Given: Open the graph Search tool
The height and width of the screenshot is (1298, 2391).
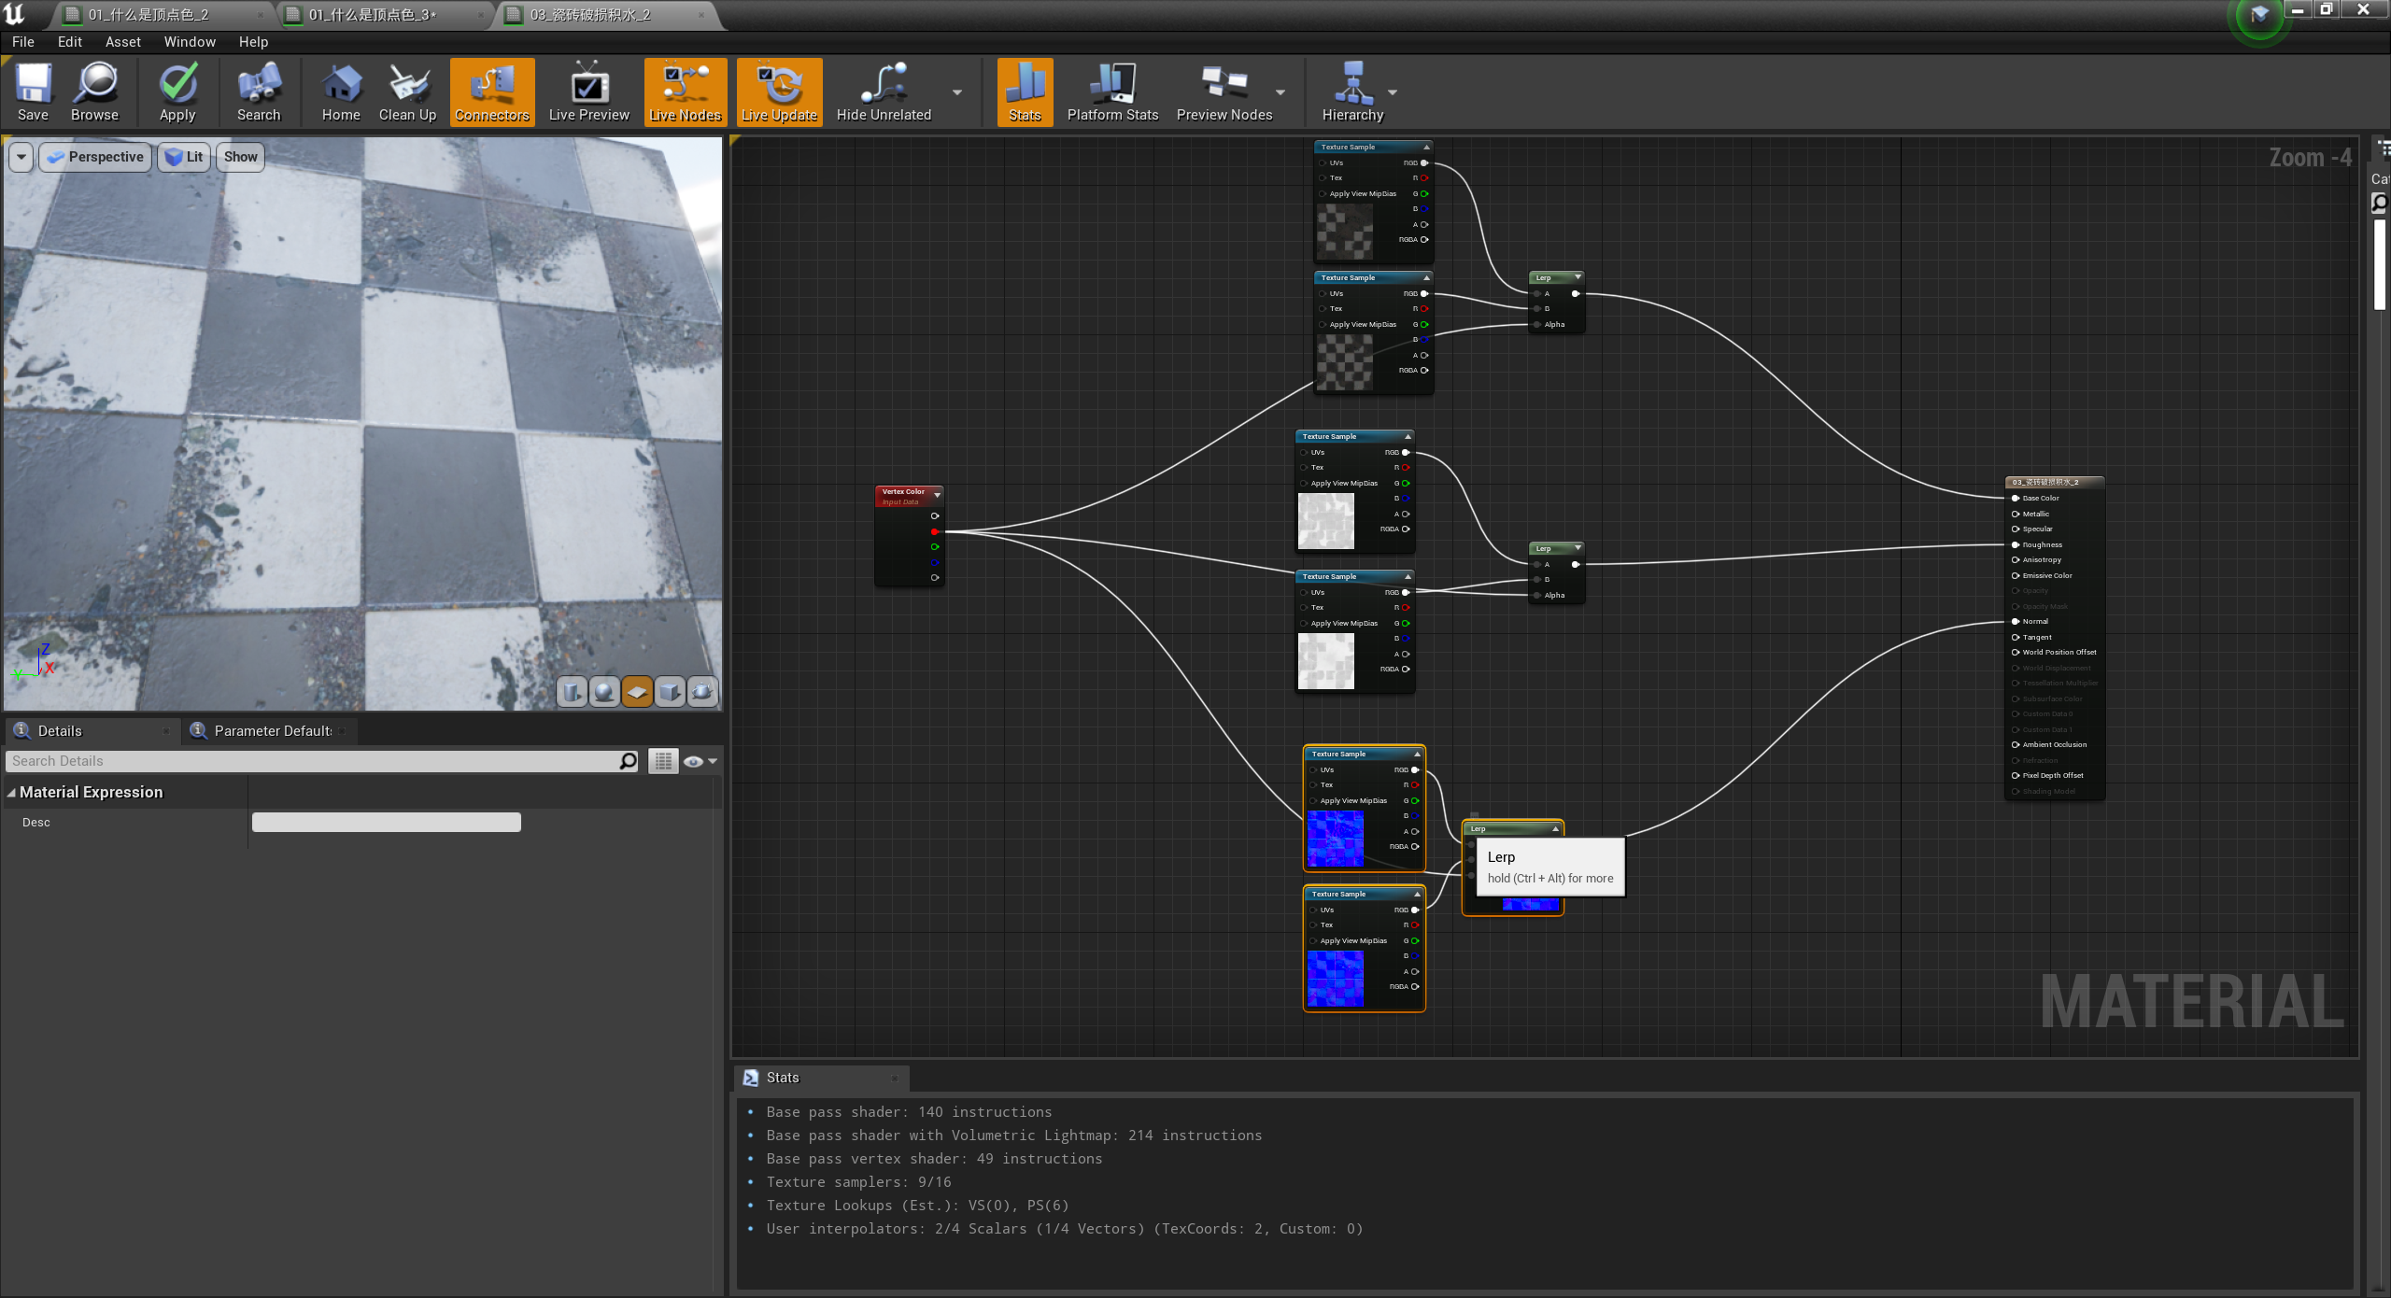Looking at the screenshot, I should [259, 91].
